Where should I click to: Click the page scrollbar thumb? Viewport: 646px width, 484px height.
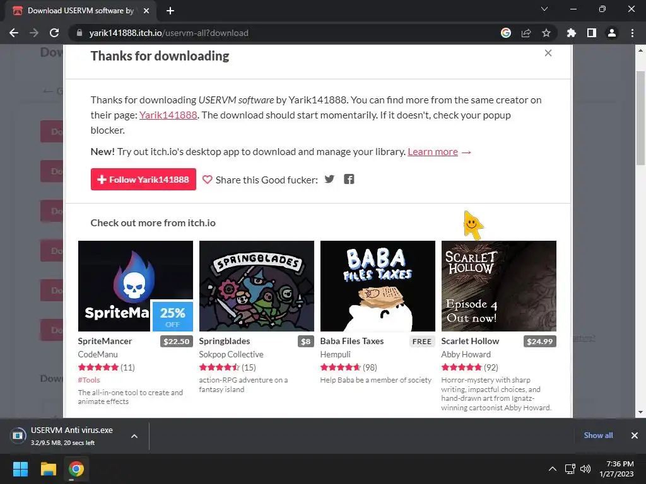(x=640, y=118)
